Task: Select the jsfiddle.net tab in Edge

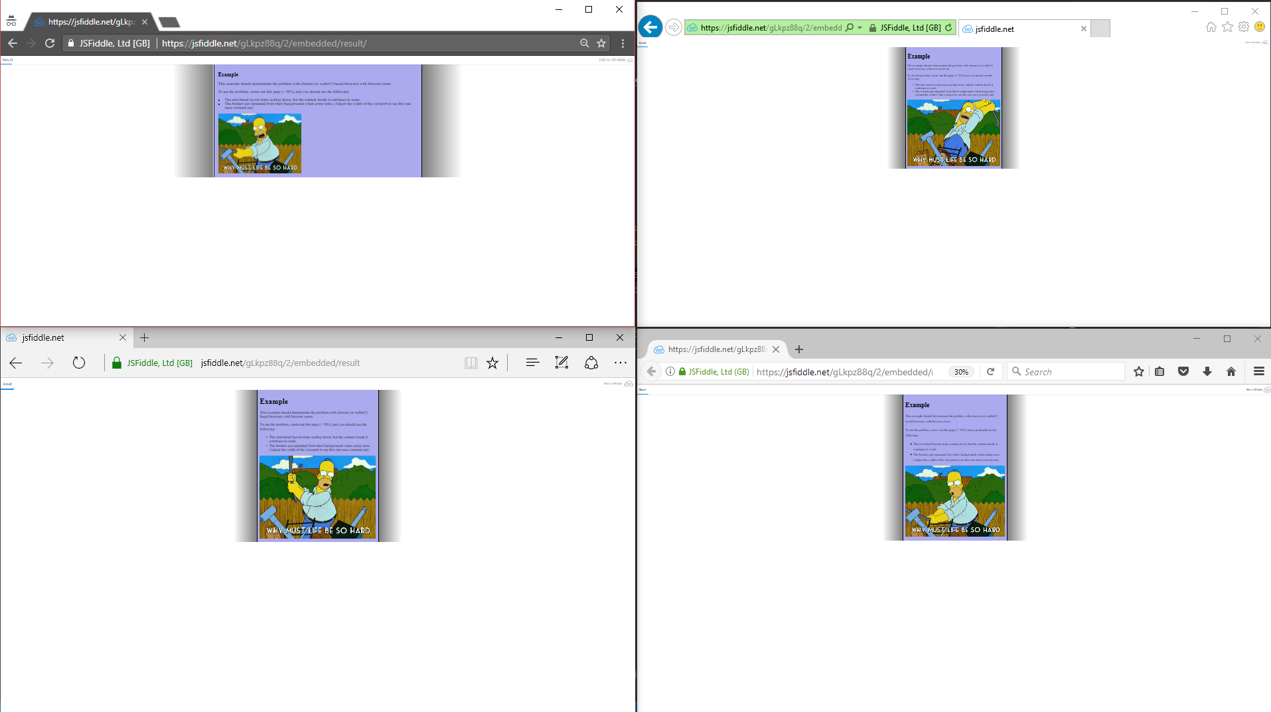Action: point(66,337)
